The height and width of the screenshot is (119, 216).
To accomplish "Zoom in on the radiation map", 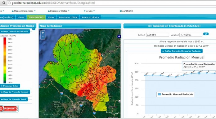I will (x=43, y=33).
